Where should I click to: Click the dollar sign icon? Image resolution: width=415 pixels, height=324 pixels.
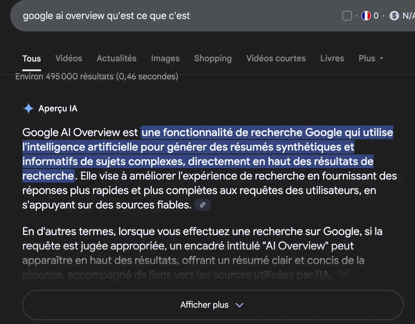[x=394, y=16]
